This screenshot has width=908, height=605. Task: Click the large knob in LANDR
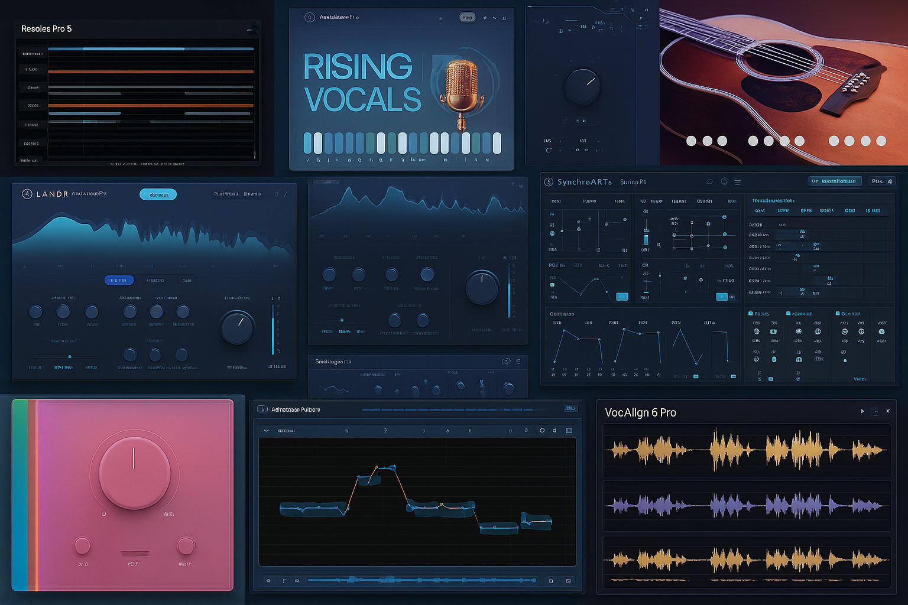coord(237,328)
